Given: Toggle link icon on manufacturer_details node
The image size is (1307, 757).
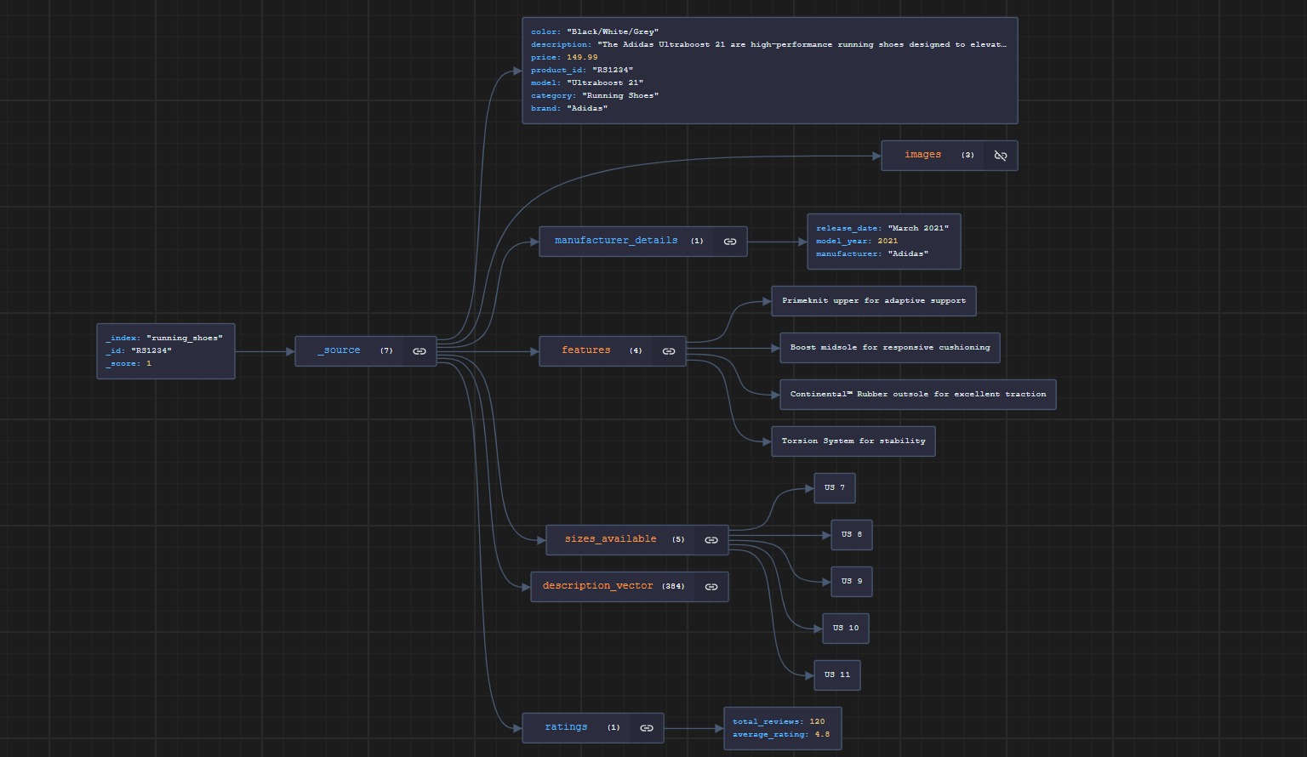Looking at the screenshot, I should tap(730, 242).
